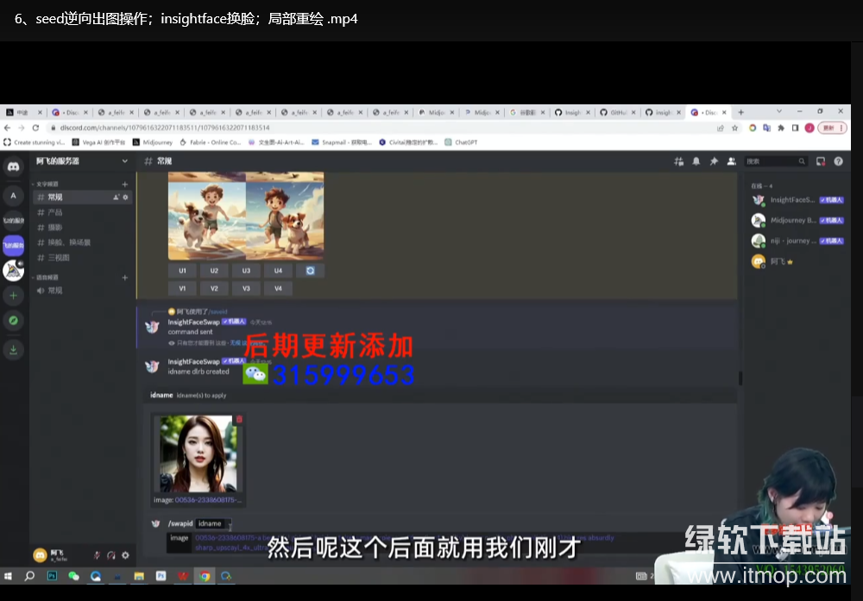Open the threads icon in channel header
Viewport: 863px width, 601px height.
coord(678,161)
